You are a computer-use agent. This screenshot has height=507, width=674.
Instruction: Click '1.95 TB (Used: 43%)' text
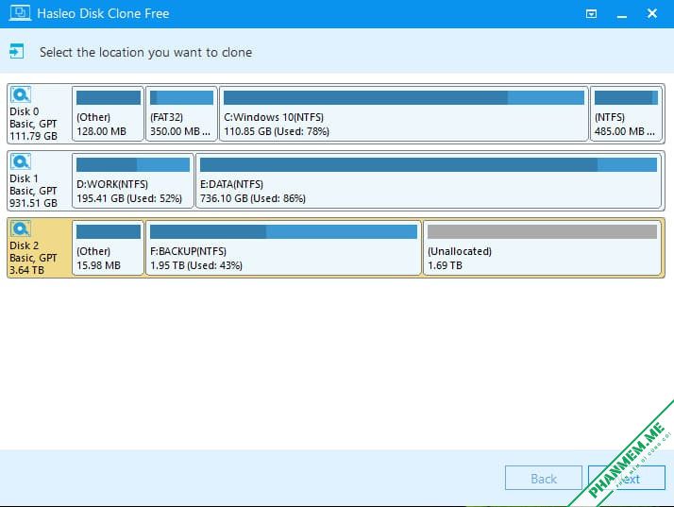(196, 265)
